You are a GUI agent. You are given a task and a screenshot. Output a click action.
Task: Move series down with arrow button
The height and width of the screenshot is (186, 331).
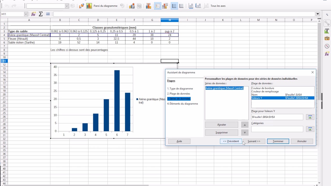pyautogui.click(x=245, y=133)
